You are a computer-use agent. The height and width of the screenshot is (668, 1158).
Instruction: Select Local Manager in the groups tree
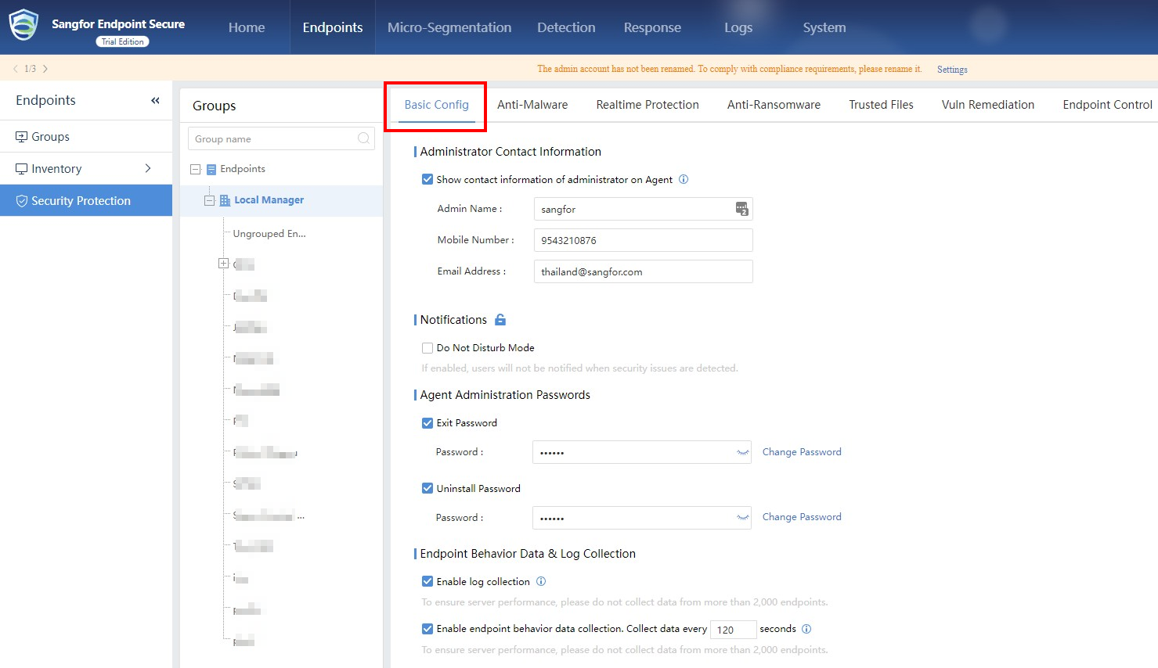269,200
